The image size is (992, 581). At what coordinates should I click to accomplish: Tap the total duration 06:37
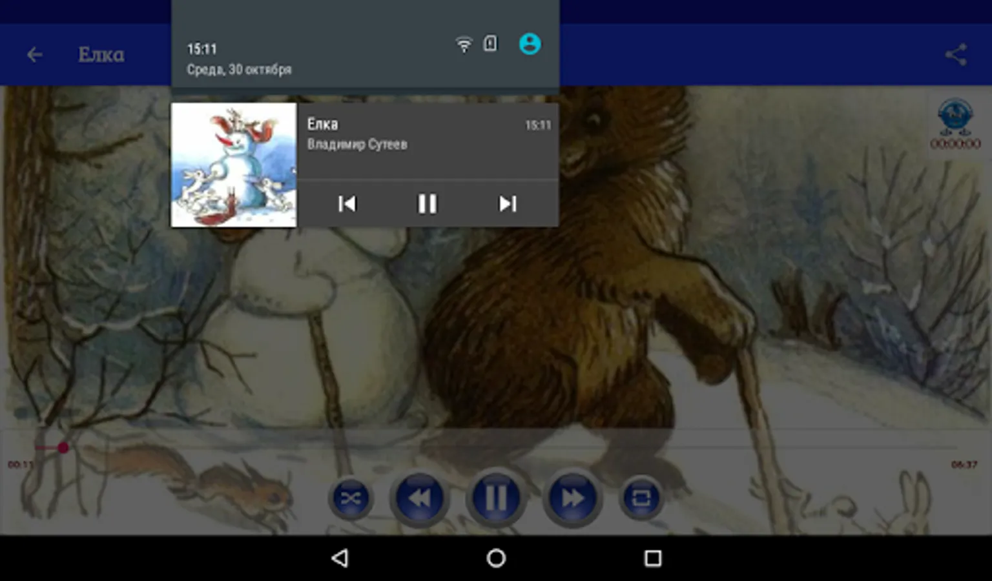coord(964,464)
